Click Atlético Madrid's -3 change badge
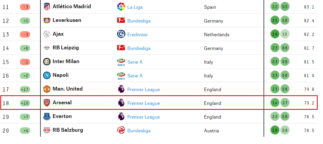This screenshot has width=323, height=144. (25, 7)
